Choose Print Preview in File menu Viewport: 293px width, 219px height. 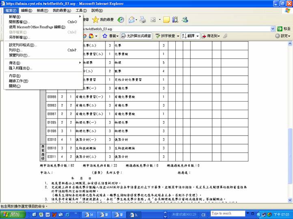coord(43,55)
